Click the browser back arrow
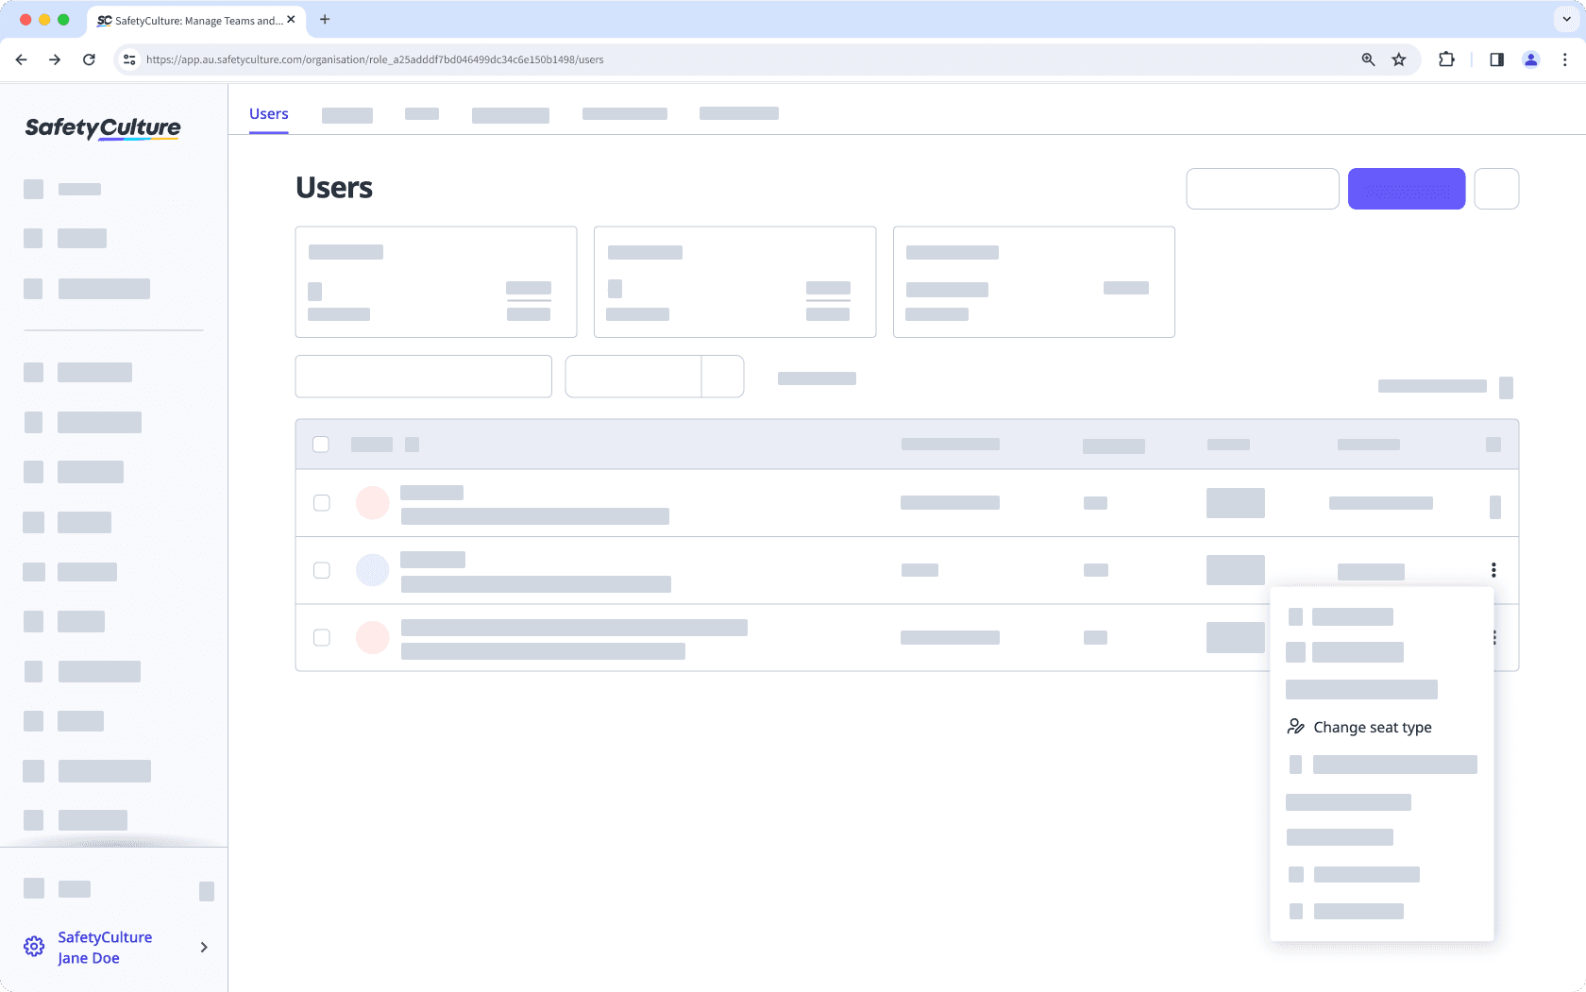The image size is (1586, 992). tap(21, 59)
